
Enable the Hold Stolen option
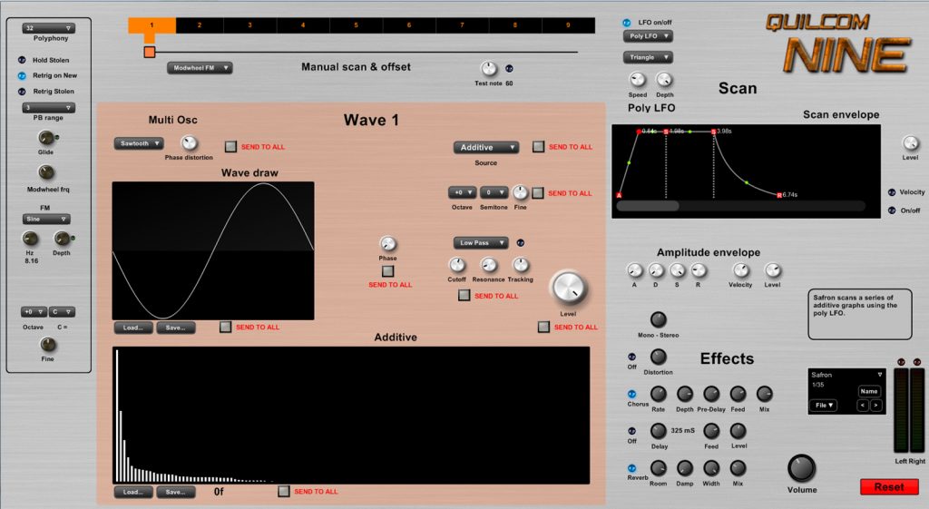(22, 60)
